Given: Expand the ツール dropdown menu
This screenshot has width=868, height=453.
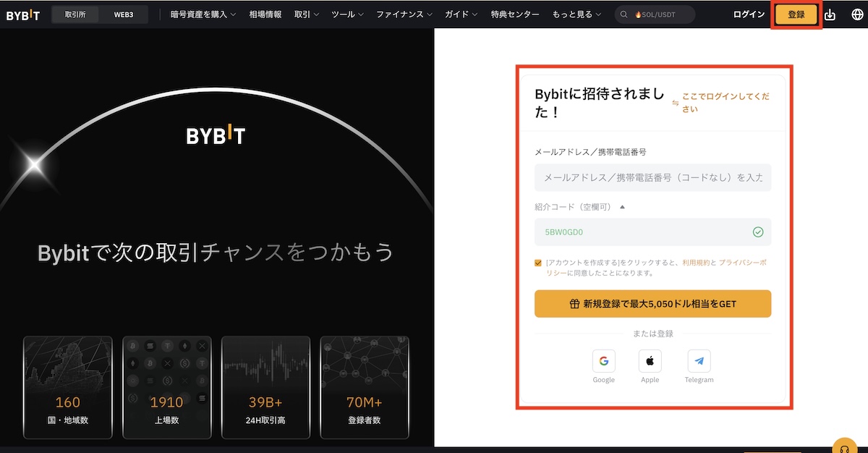Looking at the screenshot, I should point(347,14).
